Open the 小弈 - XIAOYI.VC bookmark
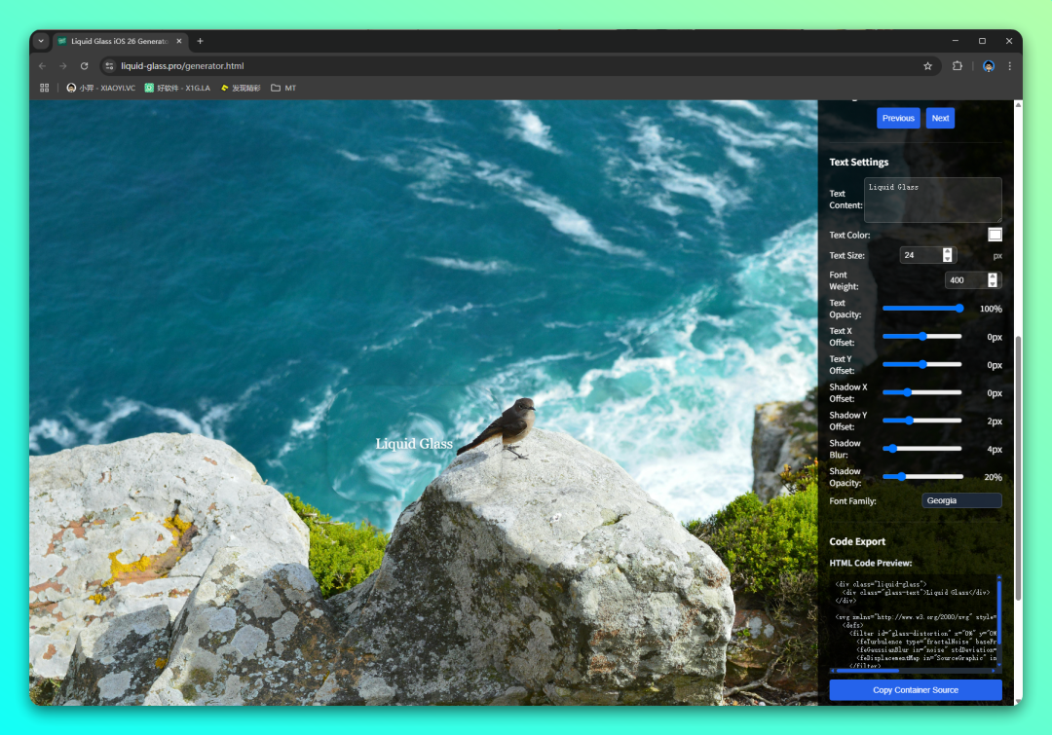 [x=100, y=88]
